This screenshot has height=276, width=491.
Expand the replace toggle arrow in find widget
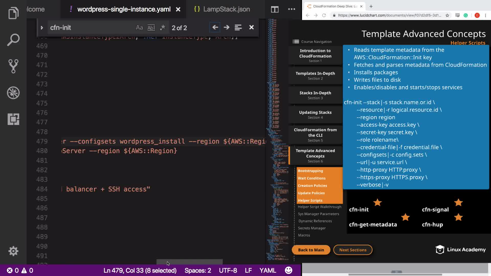[x=42, y=28]
